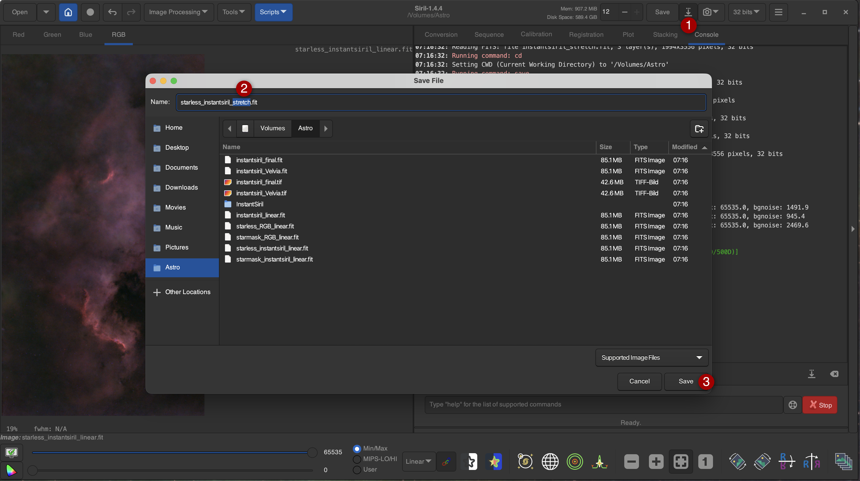Click the celestial grid globe icon

550,462
